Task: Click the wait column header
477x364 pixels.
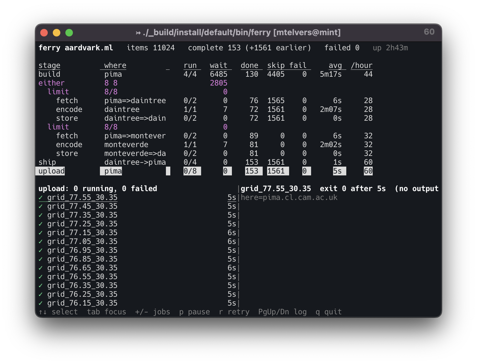Action: point(219,65)
